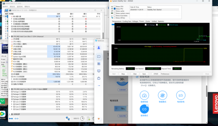Select the Stability Test: Started log row

point(154,10)
